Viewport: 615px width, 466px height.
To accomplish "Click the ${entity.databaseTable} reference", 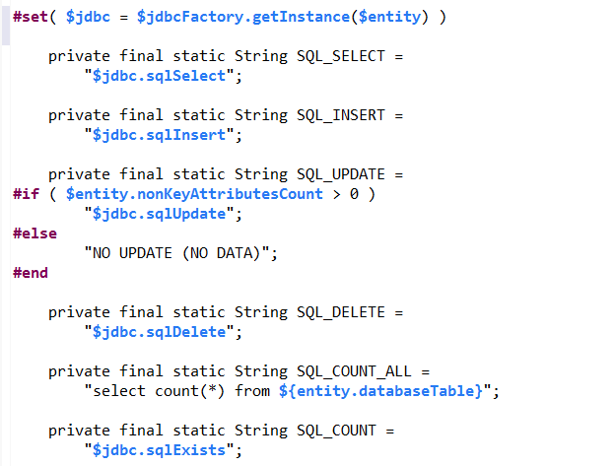I will pos(380,391).
